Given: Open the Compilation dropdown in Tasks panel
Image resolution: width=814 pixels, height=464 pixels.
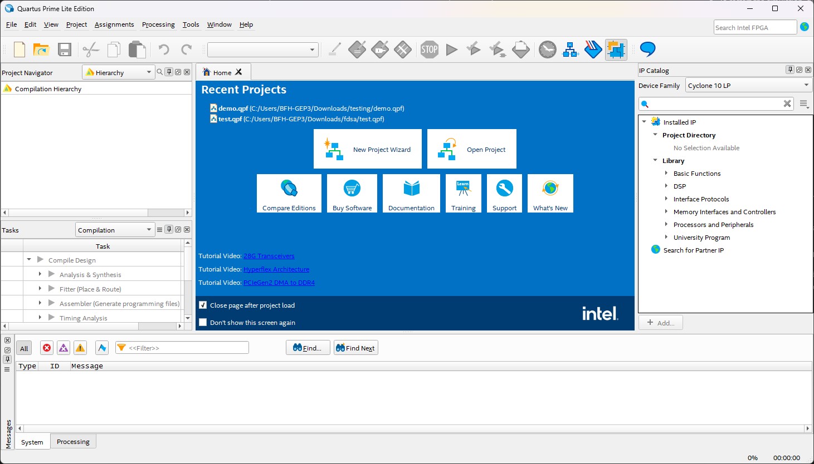Looking at the screenshot, I should coord(115,230).
